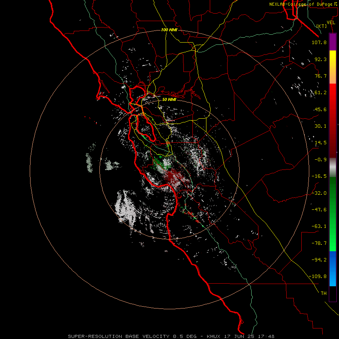Click the -94.2 value on velocity scale
Screen dimensions: 339x339
[319, 260]
